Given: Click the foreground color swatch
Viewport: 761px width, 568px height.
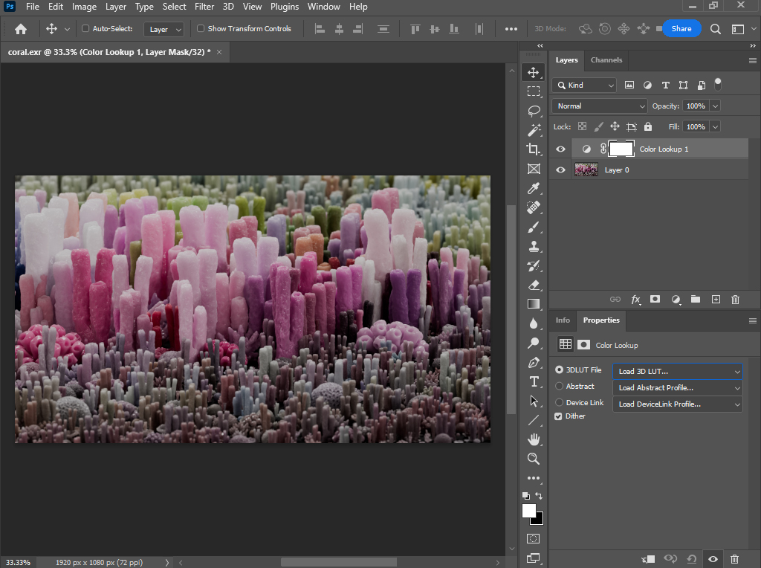Looking at the screenshot, I should tap(529, 511).
